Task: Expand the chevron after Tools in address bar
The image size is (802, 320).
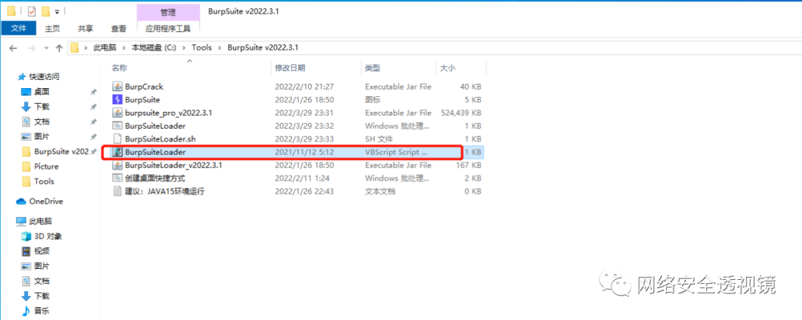Action: coord(219,47)
